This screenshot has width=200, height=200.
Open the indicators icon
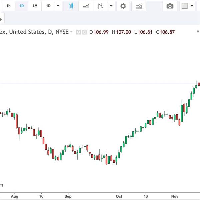click(139, 6)
